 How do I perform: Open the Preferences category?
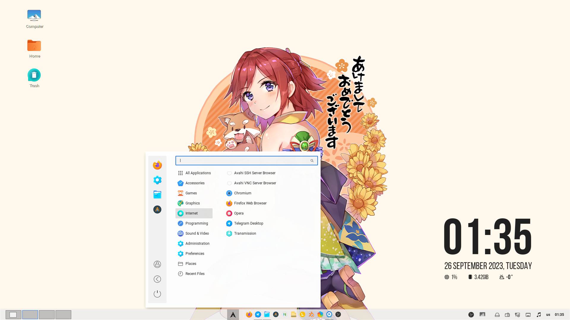pyautogui.click(x=194, y=254)
